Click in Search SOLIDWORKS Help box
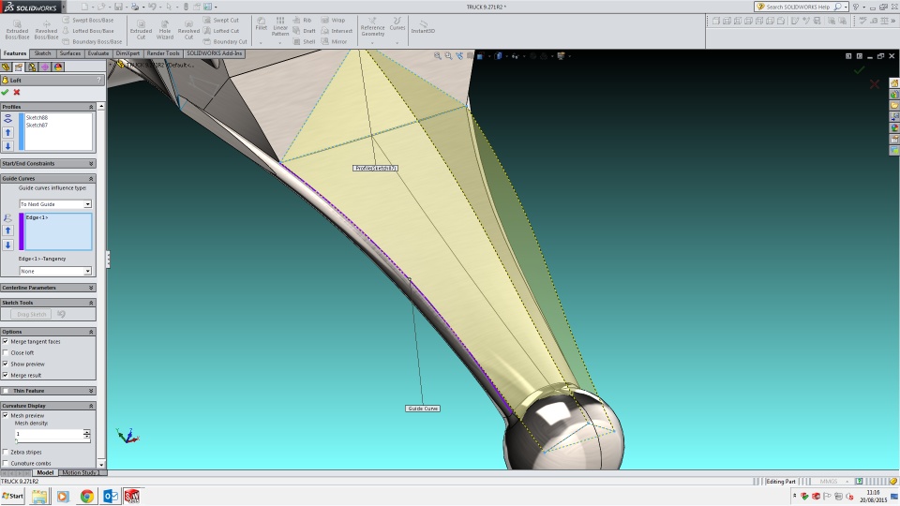The image size is (900, 506). coord(800,7)
